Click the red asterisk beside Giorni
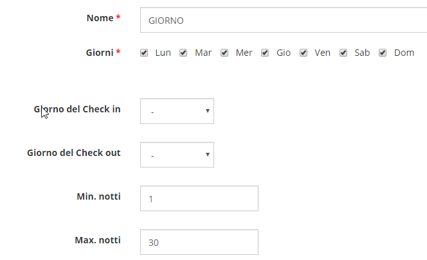 point(118,53)
